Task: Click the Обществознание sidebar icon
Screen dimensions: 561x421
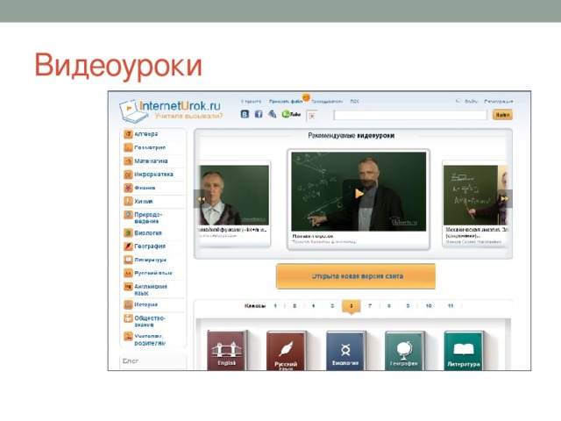Action: (x=128, y=318)
